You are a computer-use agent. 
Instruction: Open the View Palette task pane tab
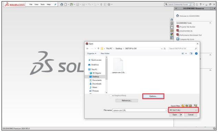pos(172,31)
